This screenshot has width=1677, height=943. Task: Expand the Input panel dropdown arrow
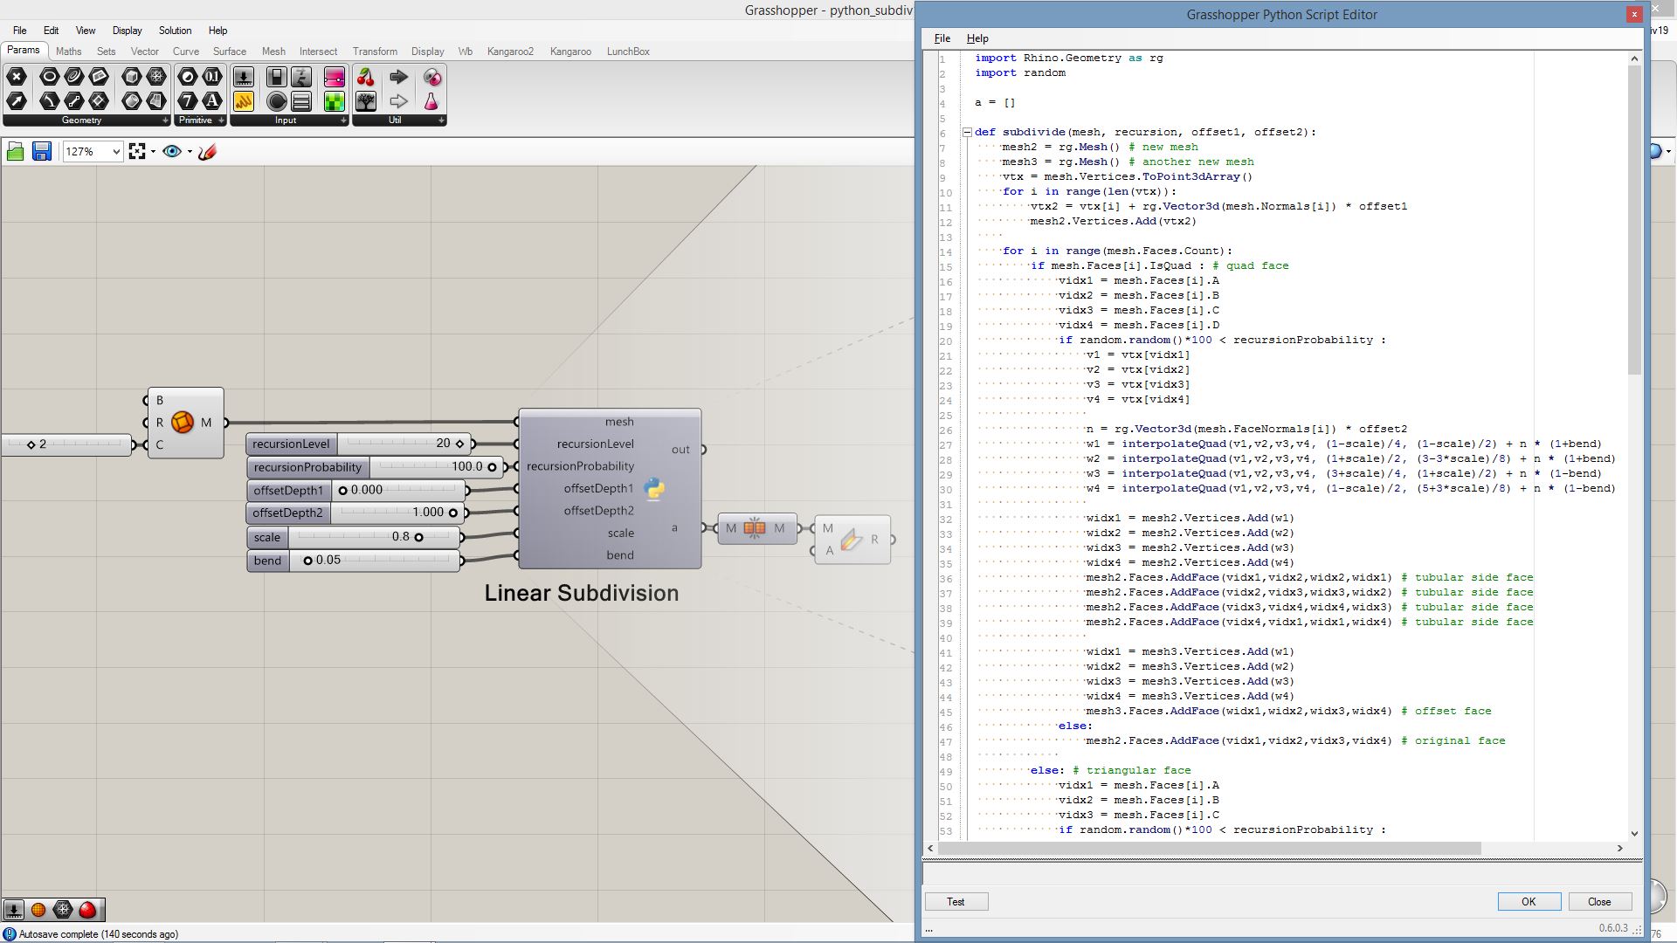pos(343,120)
